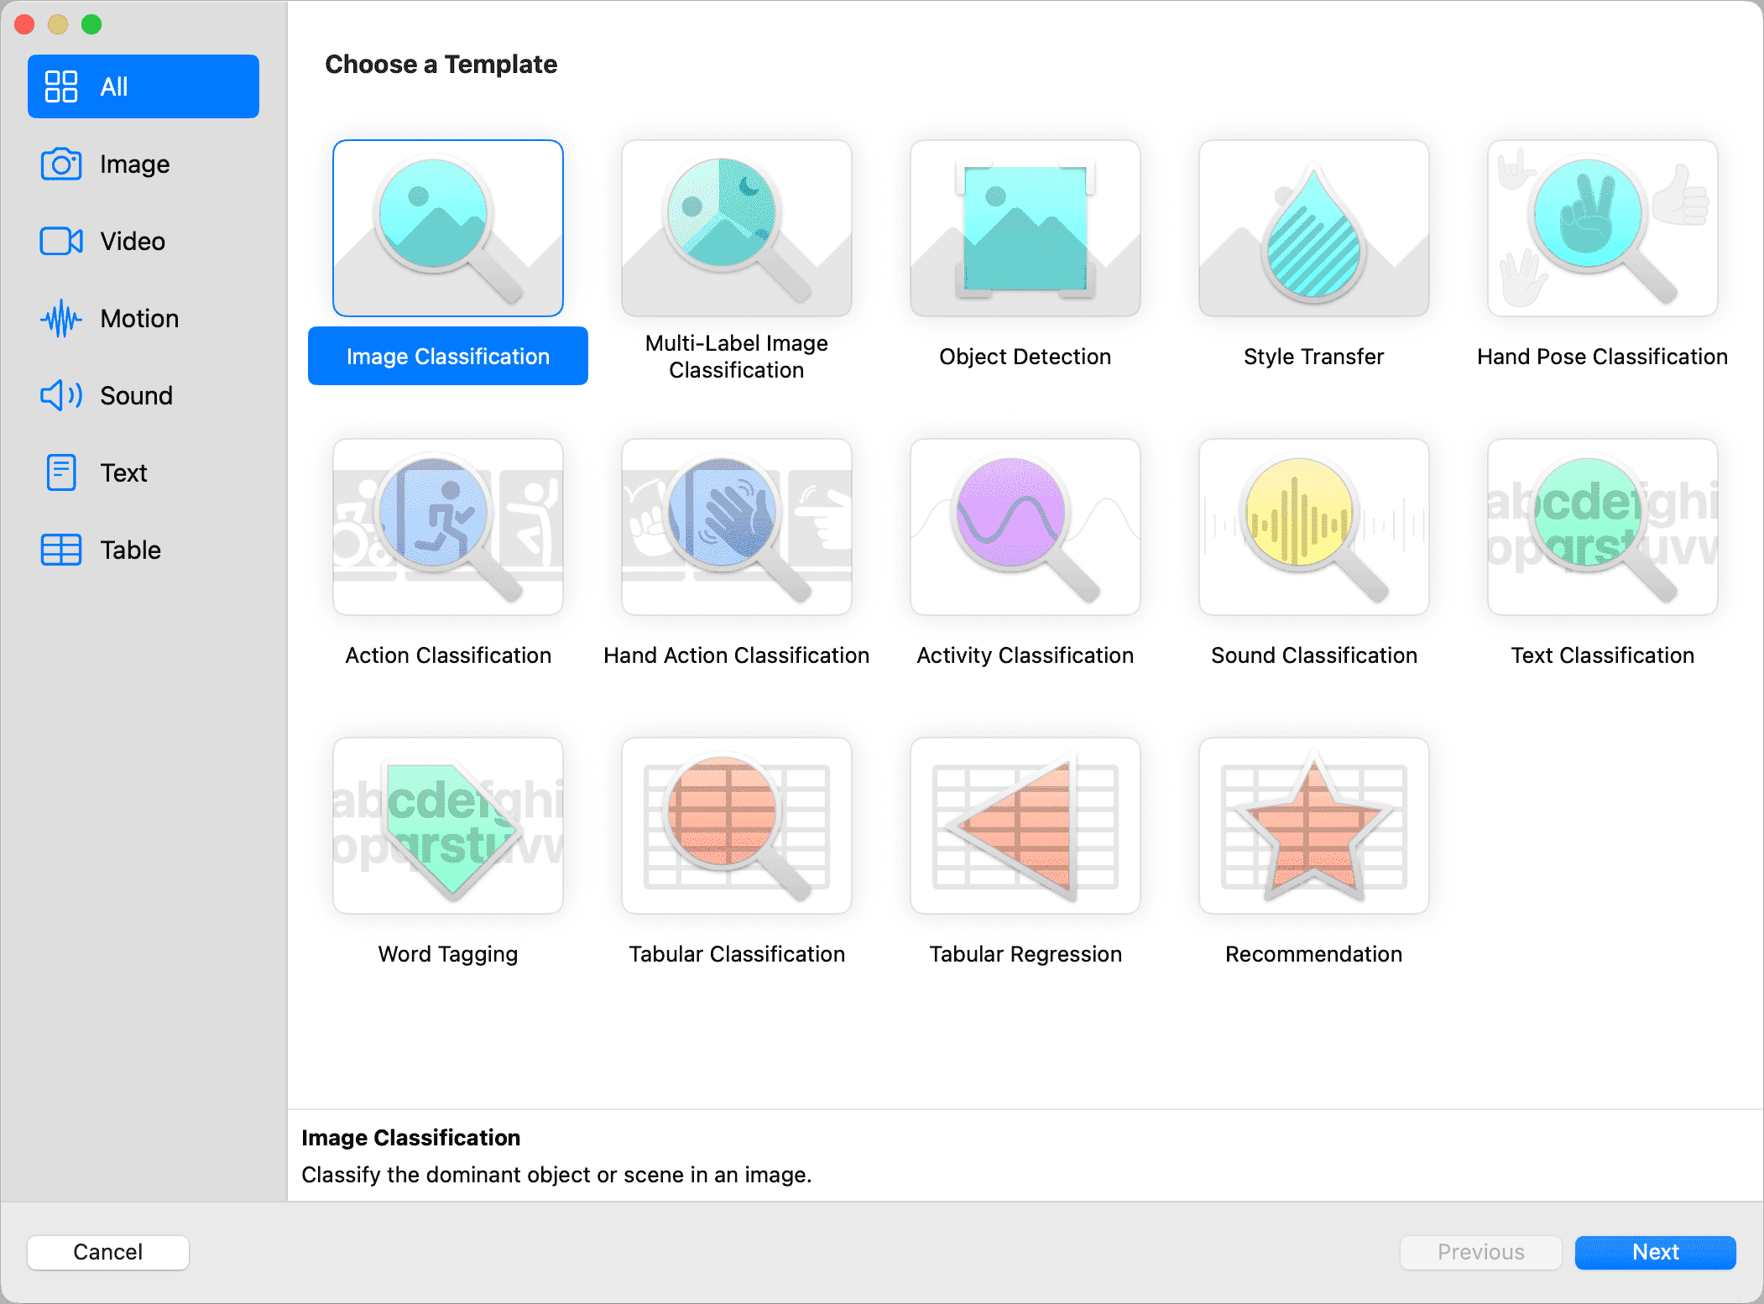This screenshot has width=1764, height=1304.
Task: Filter templates by Table category
Action: tap(130, 550)
